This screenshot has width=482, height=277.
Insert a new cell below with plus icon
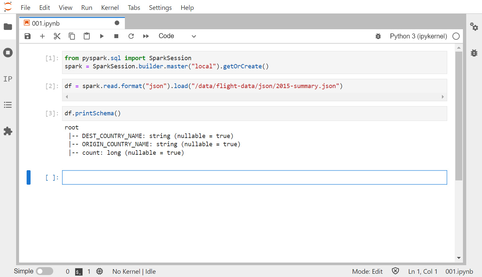(42, 36)
